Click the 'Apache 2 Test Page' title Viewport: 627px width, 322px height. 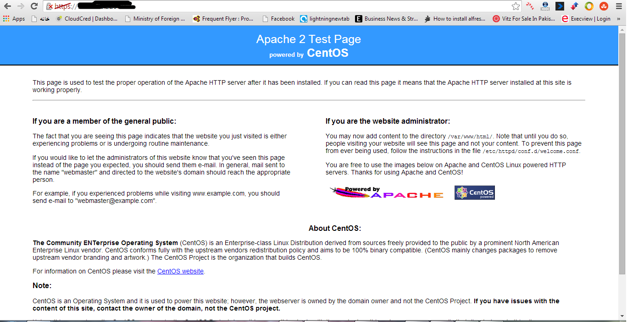pyautogui.click(x=309, y=39)
